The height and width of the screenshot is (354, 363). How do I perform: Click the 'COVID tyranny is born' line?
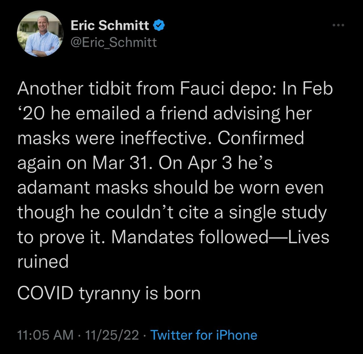[x=108, y=293]
